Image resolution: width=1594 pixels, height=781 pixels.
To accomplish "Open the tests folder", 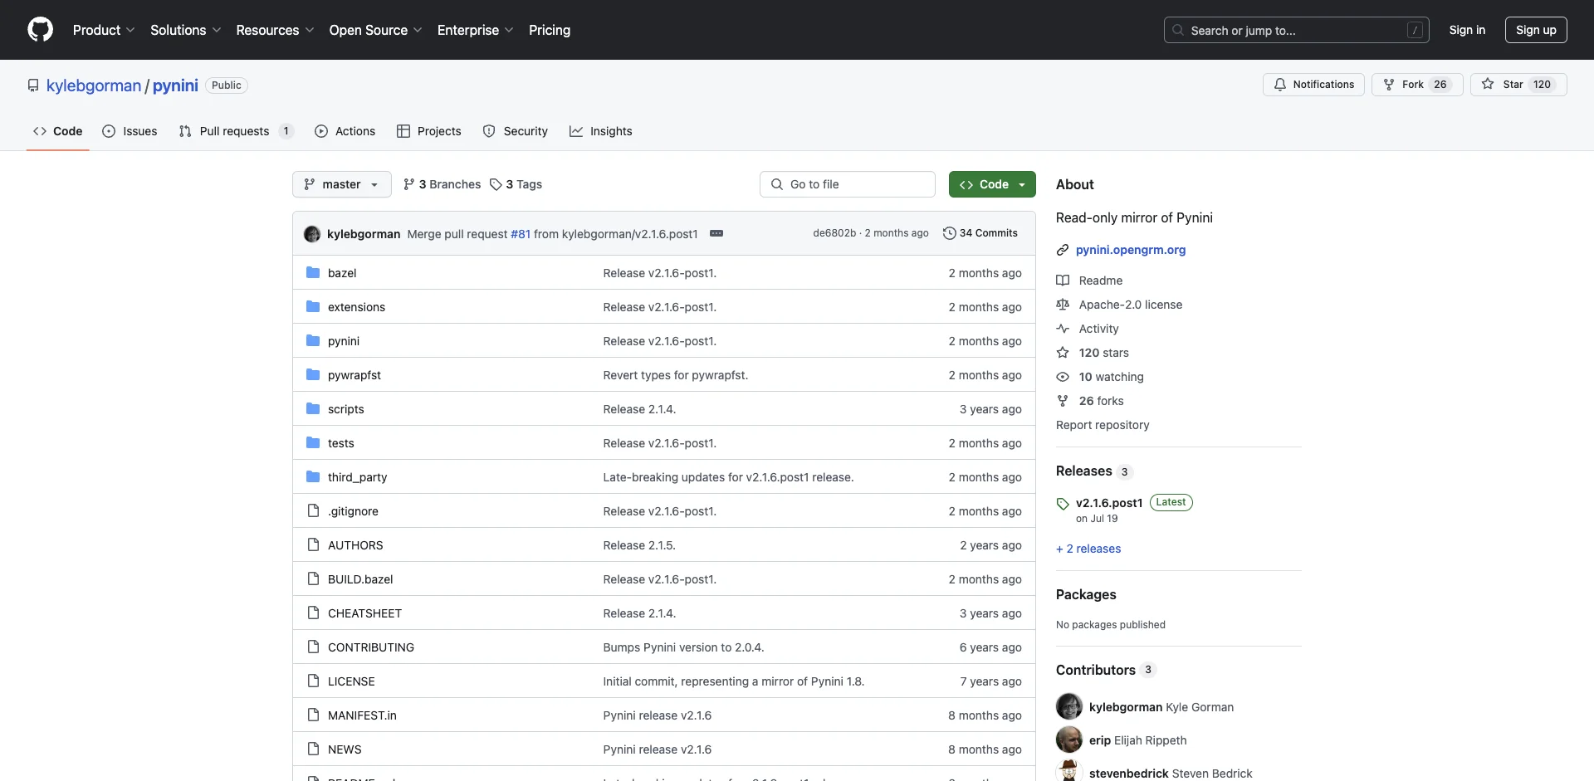I will point(341,443).
